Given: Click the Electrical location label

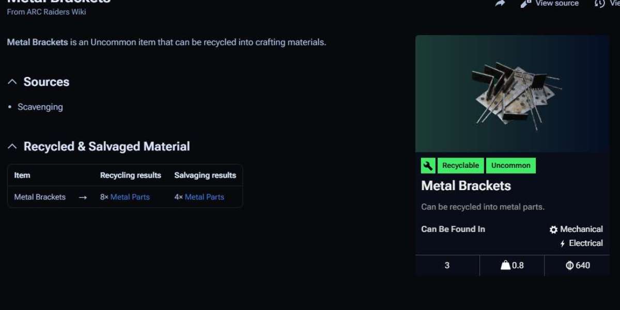Looking at the screenshot, I should [586, 243].
